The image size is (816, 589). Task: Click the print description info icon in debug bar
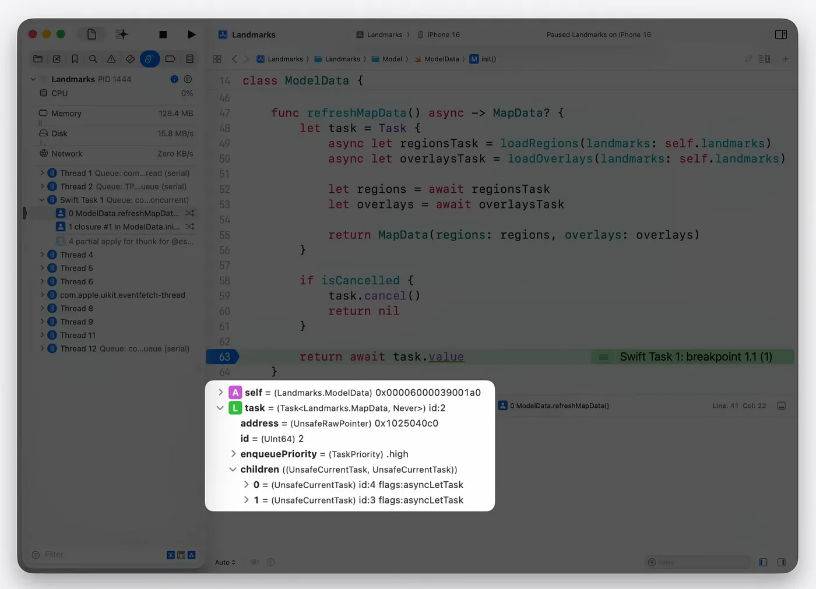pos(270,562)
